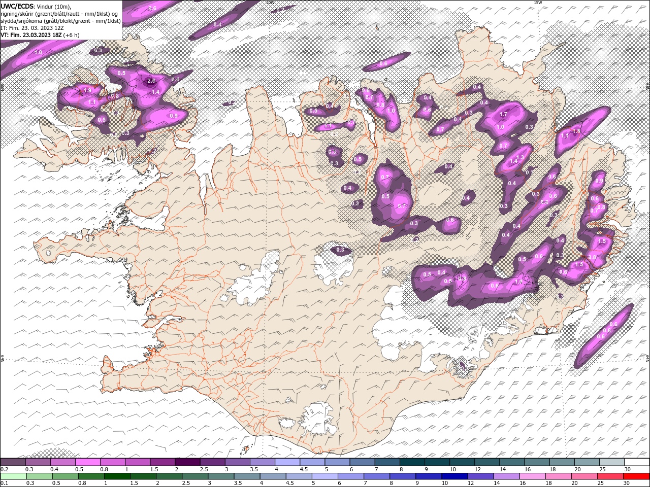Click the '0.1' label under the rain legend
This screenshot has width=650, height=487.
pyautogui.click(x=4, y=483)
